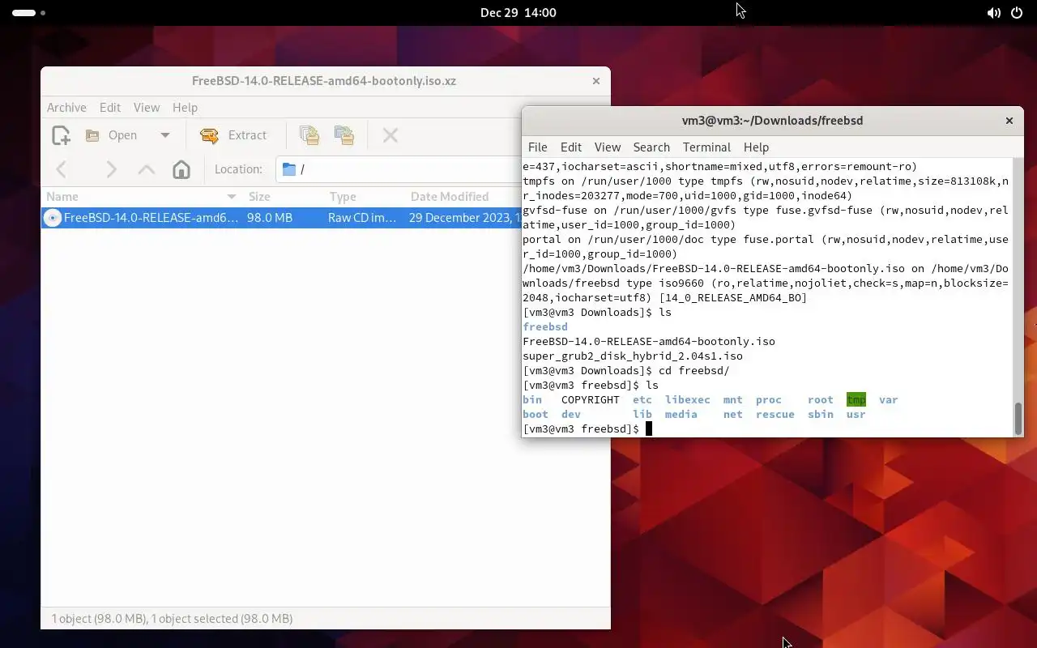Select the FreeBSD-14.0-RELEASE-amd6… file row
The height and width of the screenshot is (648, 1037).
[281, 217]
